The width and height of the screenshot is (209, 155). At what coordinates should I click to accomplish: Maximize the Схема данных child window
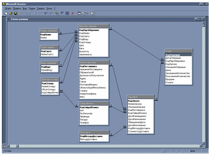click(199, 19)
